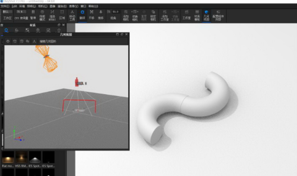Click settings gear in geometry view toolbar
This screenshot has height=176, width=297.
(8, 41)
